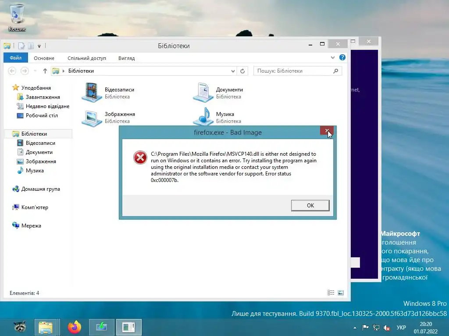This screenshot has width=449, height=336.
Task: Select Бібліотеки node in navigation pane
Action: 34,134
